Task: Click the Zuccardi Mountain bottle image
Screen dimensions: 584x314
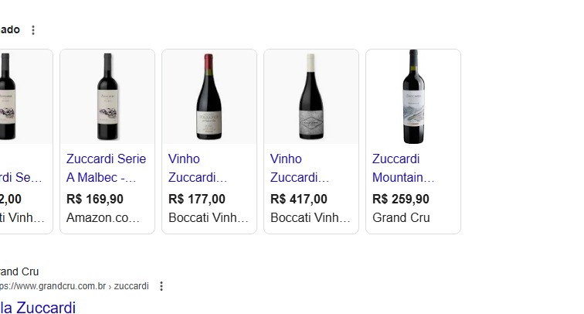Action: click(x=413, y=97)
